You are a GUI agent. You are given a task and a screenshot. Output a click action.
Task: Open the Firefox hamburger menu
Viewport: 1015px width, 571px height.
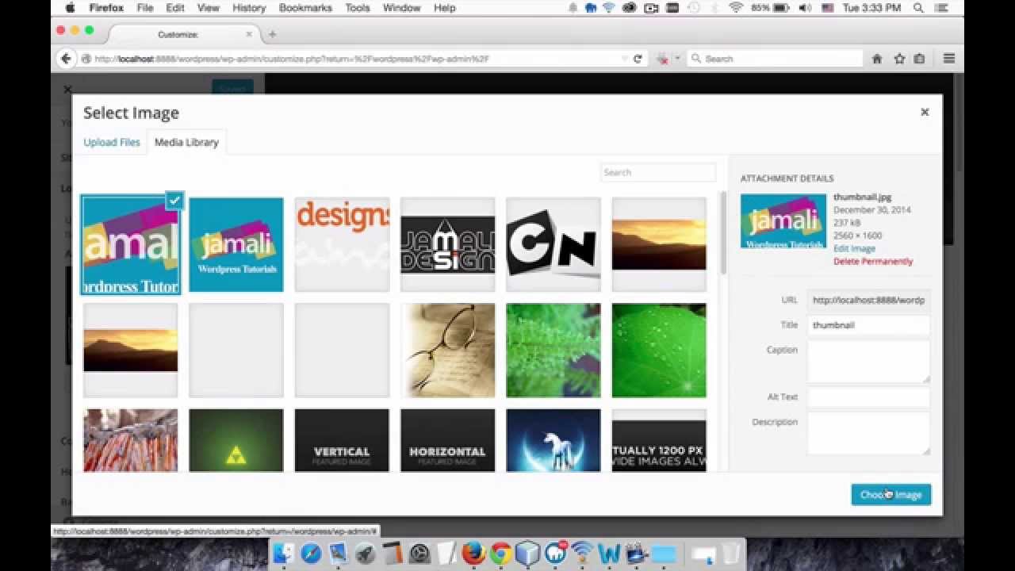coord(949,59)
